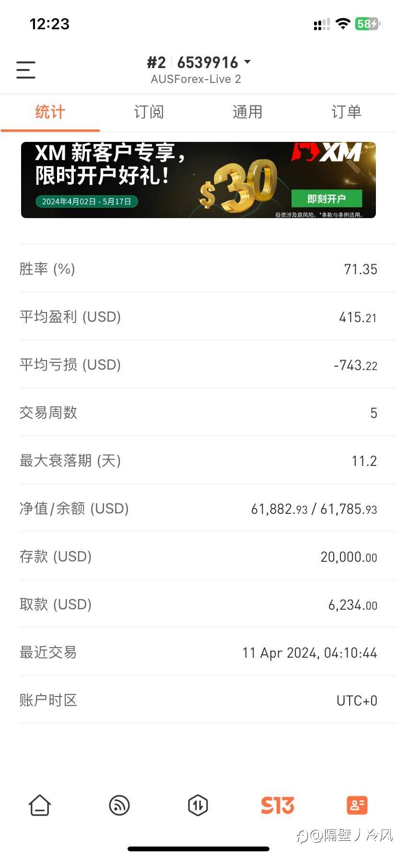The width and height of the screenshot is (397, 859).
Task: Open the 订单 tab
Action: pyautogui.click(x=346, y=112)
